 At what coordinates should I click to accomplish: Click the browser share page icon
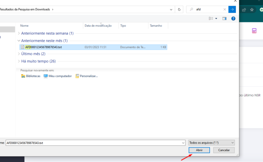click(244, 9)
